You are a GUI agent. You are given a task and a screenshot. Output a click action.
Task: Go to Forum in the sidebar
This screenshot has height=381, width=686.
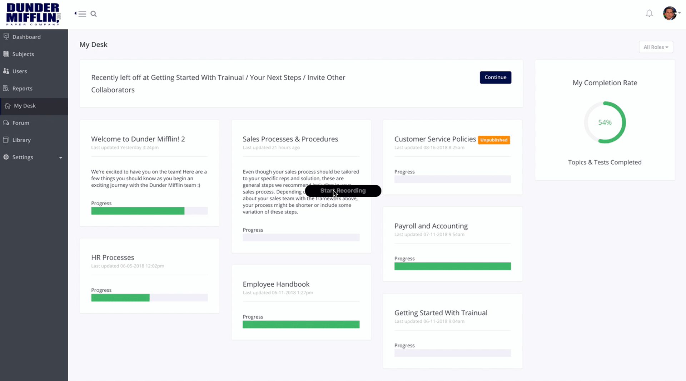(x=21, y=123)
